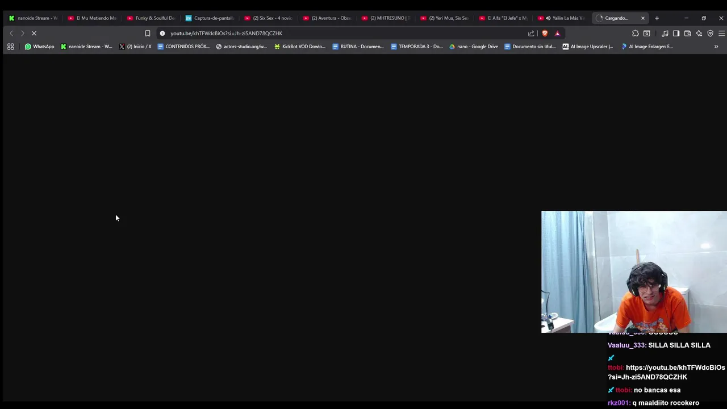The height and width of the screenshot is (409, 727).
Task: View site information icon in address bar
Action: point(162,34)
